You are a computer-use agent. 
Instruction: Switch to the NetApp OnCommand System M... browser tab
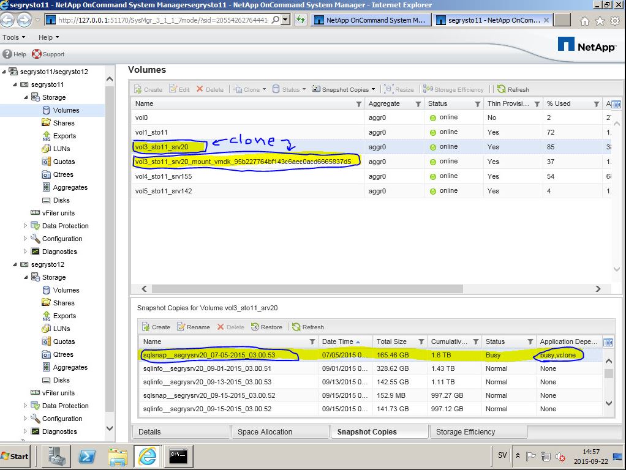pyautogui.click(x=371, y=20)
